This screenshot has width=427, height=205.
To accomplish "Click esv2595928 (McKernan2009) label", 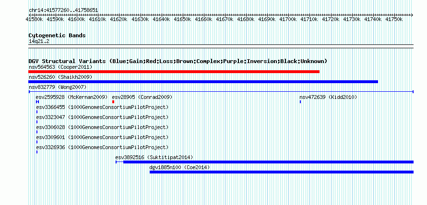I will tap(71, 97).
